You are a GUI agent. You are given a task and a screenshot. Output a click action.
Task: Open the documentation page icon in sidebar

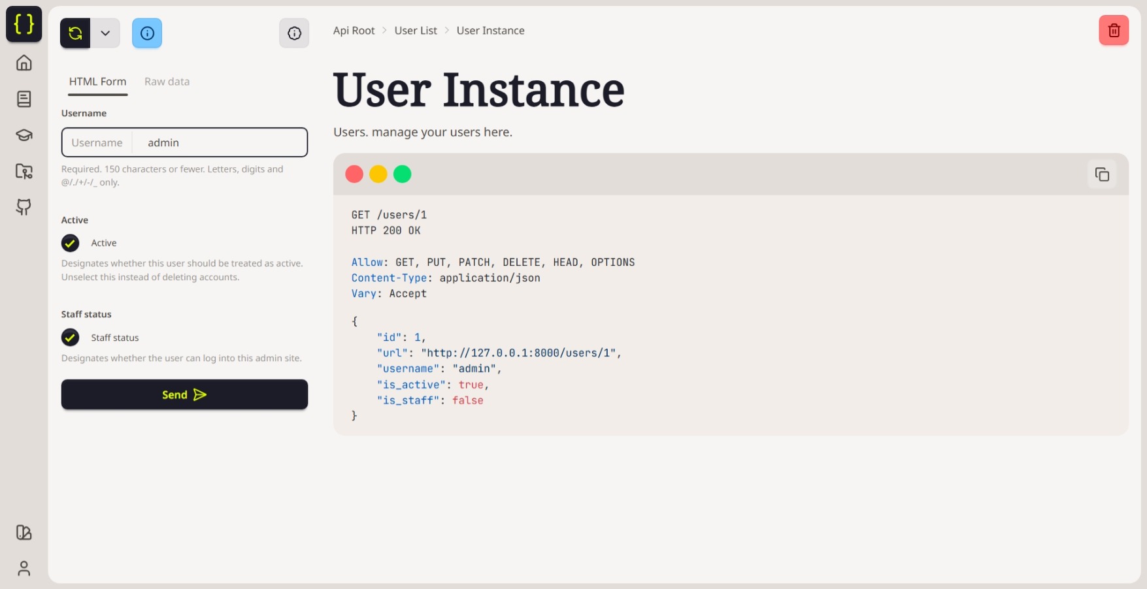[24, 99]
